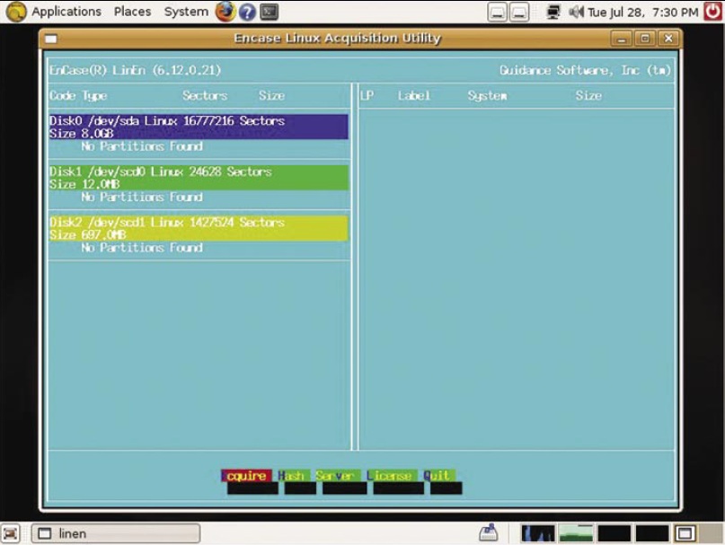Select Disk0 /dev/sda 8.0GB entry
Image resolution: width=725 pixels, height=545 pixels.
click(x=198, y=127)
